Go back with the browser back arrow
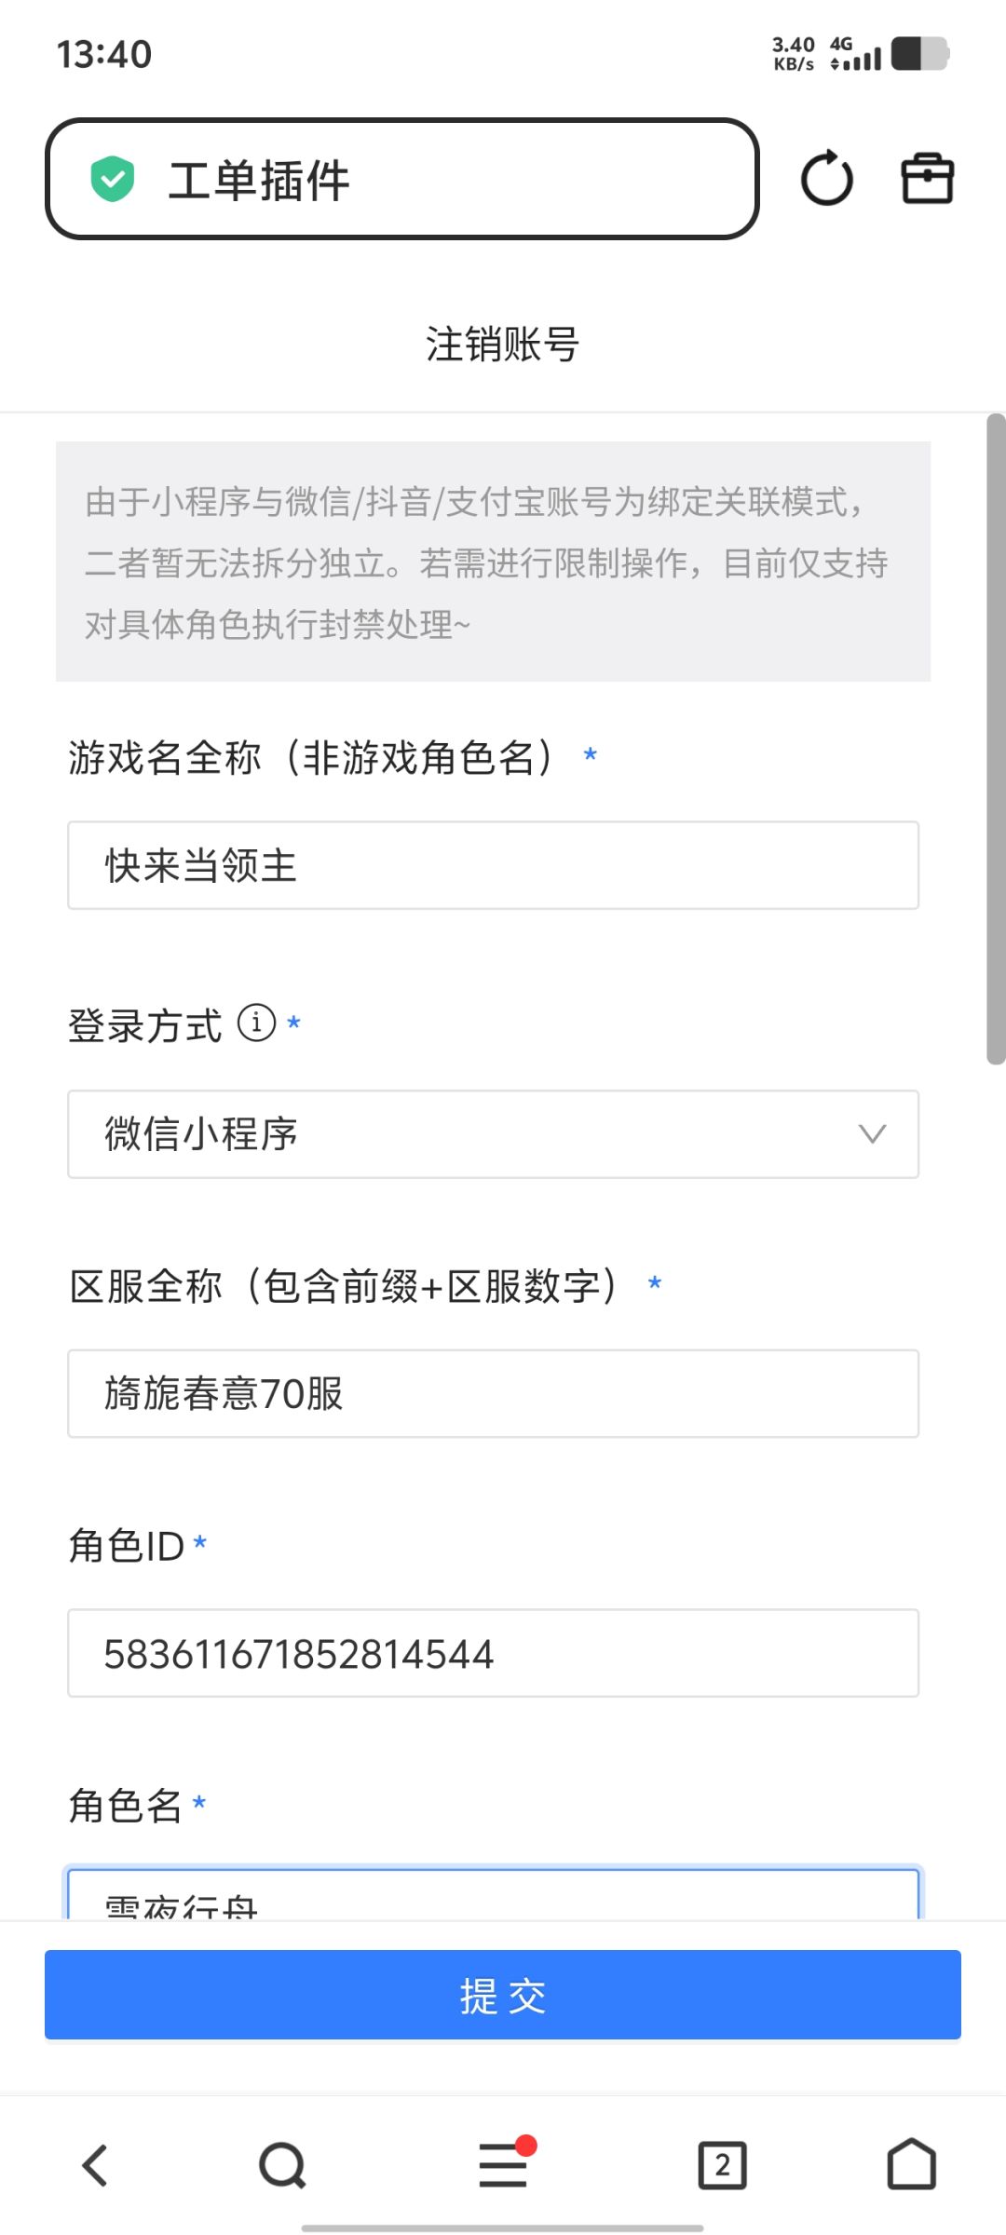This screenshot has height=2235, width=1006. click(95, 2164)
